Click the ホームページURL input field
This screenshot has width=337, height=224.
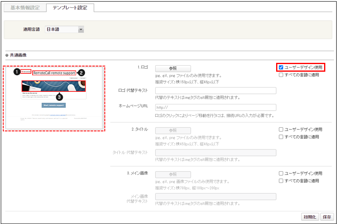tap(215, 108)
